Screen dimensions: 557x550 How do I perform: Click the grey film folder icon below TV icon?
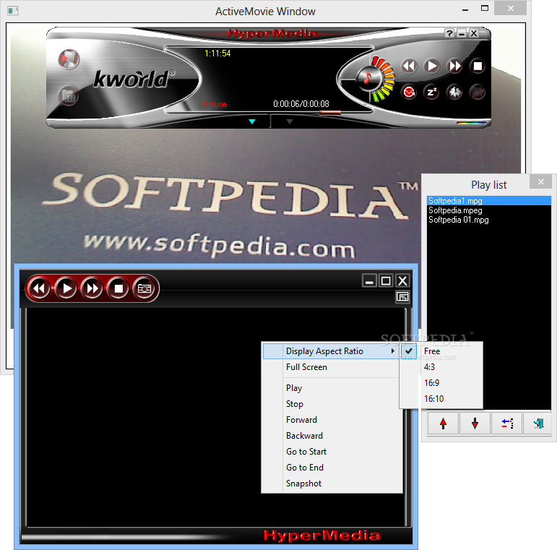click(68, 96)
